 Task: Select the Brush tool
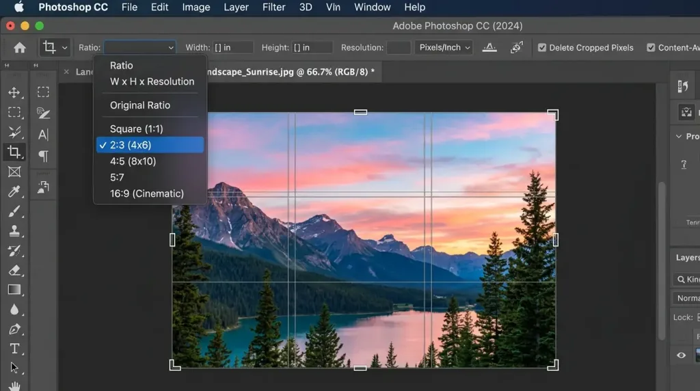[x=14, y=211]
